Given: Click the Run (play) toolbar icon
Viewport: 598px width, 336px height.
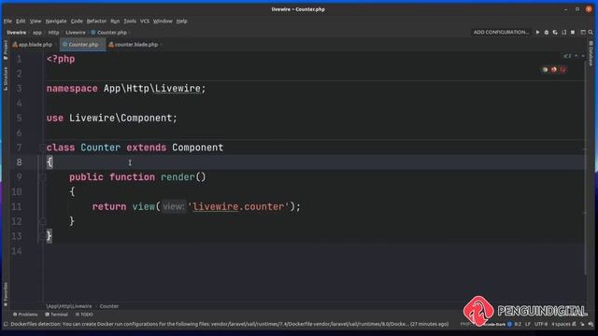Looking at the screenshot, I should [537, 33].
